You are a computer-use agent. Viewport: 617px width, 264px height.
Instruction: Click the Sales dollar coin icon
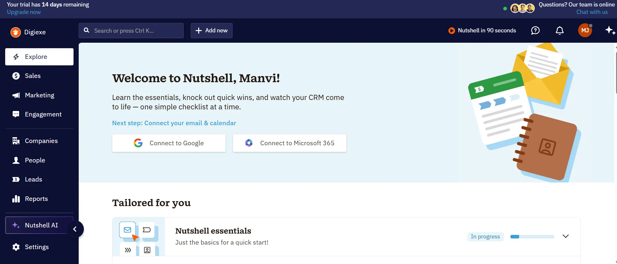click(x=16, y=76)
